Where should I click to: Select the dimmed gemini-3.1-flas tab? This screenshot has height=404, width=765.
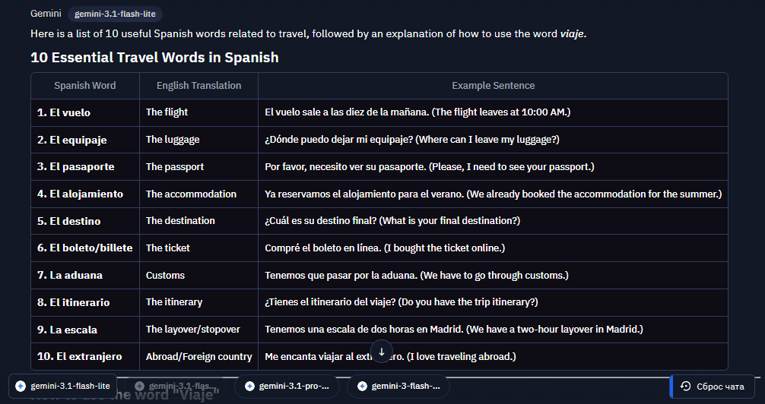tap(176, 386)
